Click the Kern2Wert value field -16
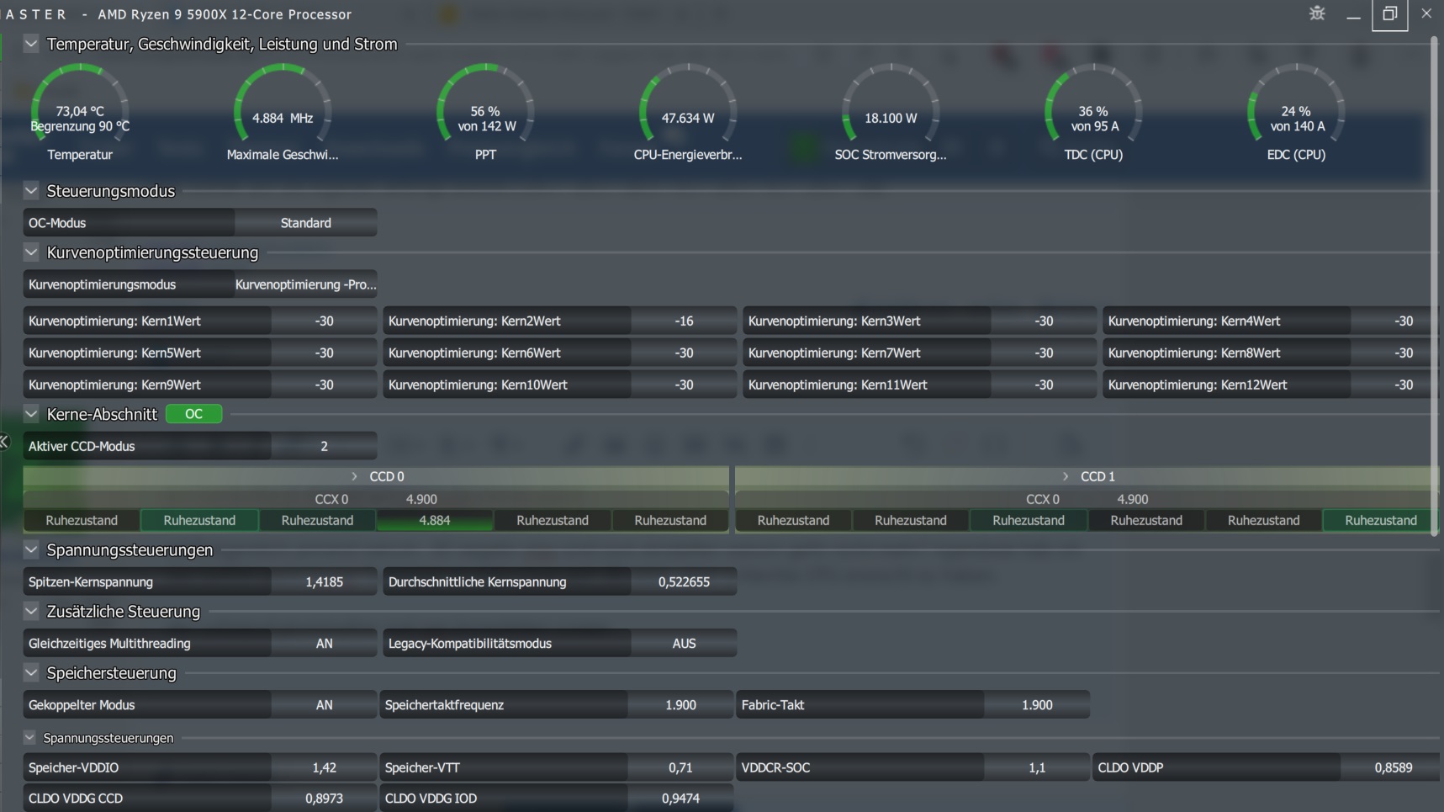This screenshot has width=1444, height=812. pos(684,321)
